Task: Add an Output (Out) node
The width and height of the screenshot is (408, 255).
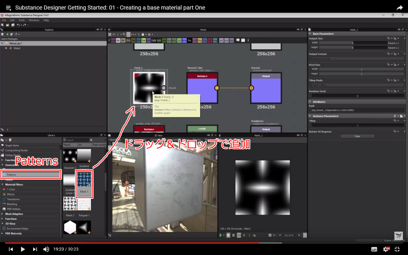Action: pos(232,40)
